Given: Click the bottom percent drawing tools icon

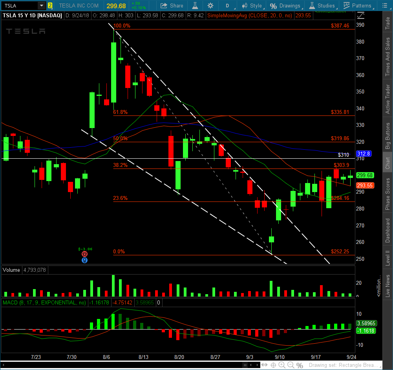Looking at the screenshot, I should (300, 365).
